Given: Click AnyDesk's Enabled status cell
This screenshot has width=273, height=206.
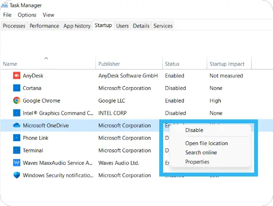Looking at the screenshot, I should click(174, 76).
